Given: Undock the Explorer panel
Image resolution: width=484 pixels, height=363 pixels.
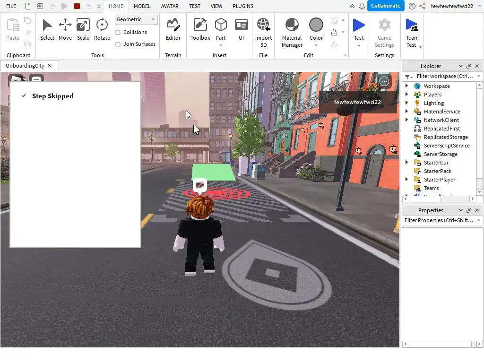Looking at the screenshot, I should click(x=468, y=66).
